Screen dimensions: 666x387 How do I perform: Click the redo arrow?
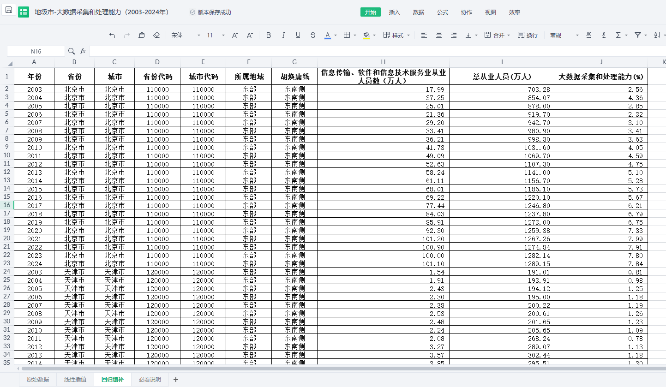(127, 35)
